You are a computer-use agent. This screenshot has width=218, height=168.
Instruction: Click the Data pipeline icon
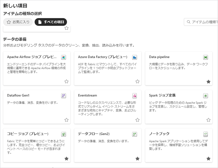click(205, 57)
